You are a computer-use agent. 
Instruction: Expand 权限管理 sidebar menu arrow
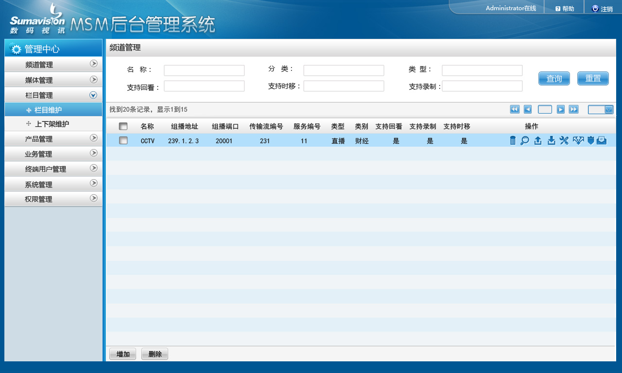pos(94,198)
